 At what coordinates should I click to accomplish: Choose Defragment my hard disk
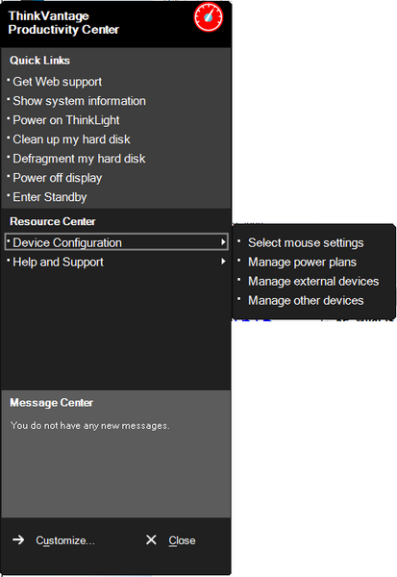[79, 159]
